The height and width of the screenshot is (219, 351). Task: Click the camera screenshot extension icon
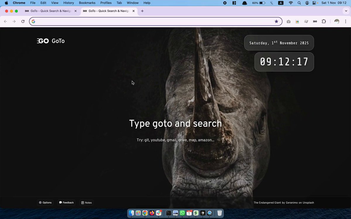(288, 21)
